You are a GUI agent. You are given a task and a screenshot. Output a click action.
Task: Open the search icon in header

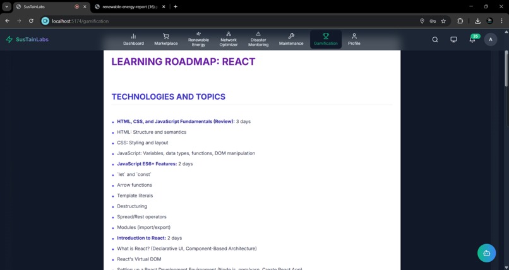[x=435, y=40]
